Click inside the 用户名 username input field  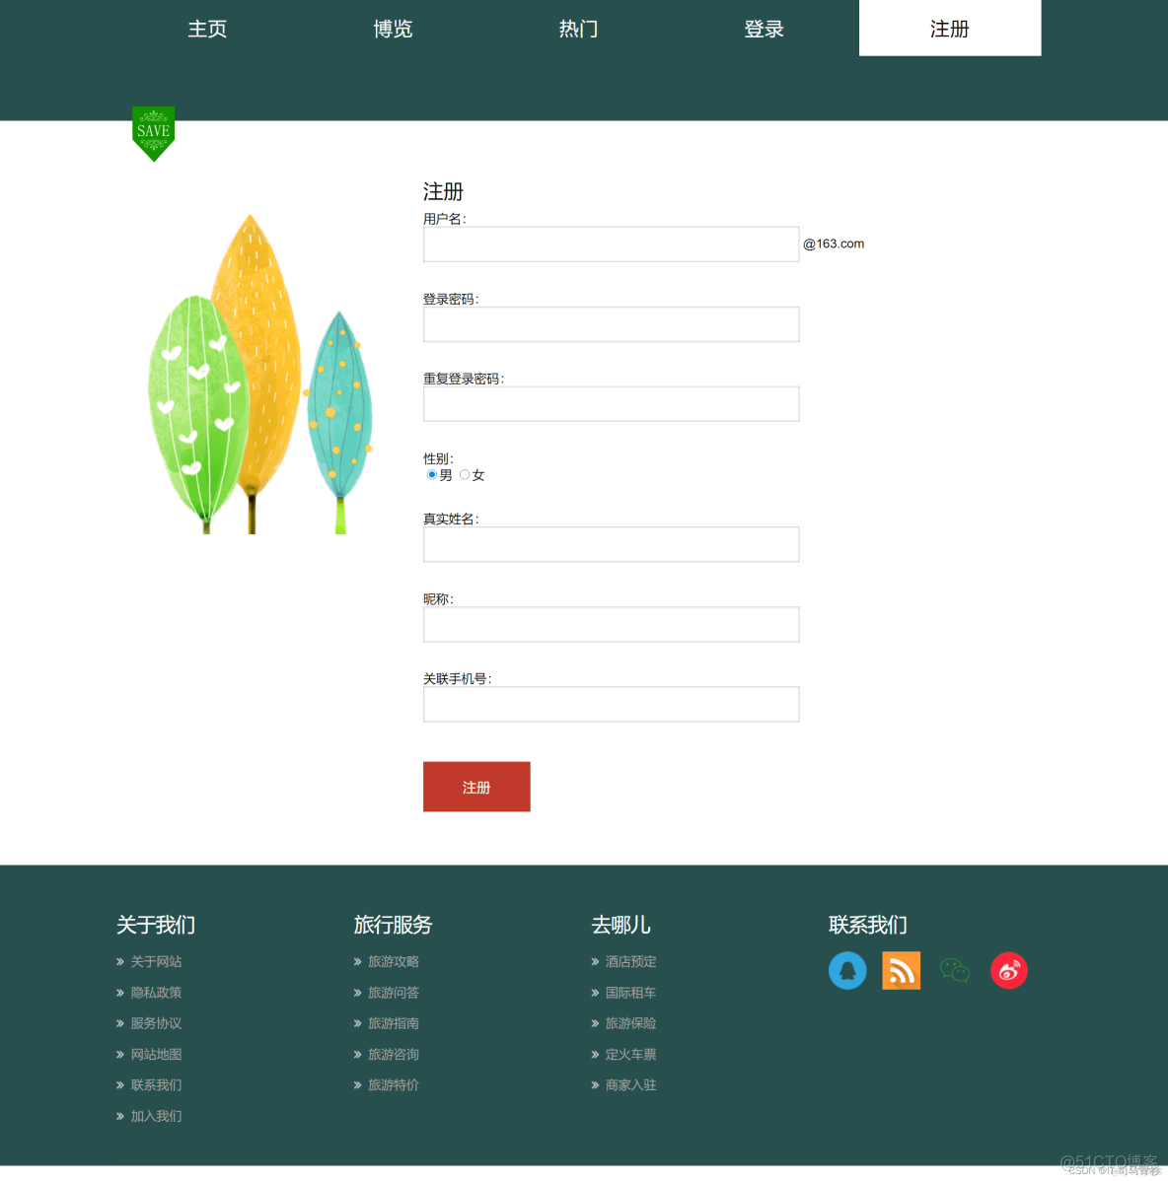coord(611,243)
